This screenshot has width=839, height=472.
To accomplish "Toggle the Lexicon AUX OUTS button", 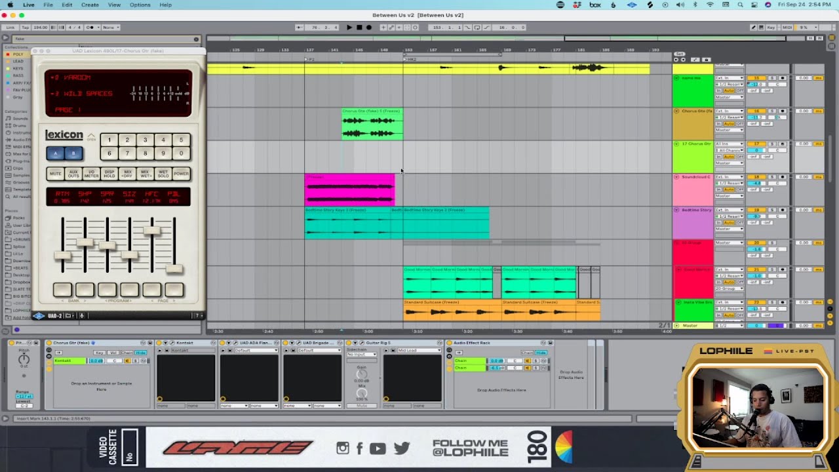I will pos(73,174).
